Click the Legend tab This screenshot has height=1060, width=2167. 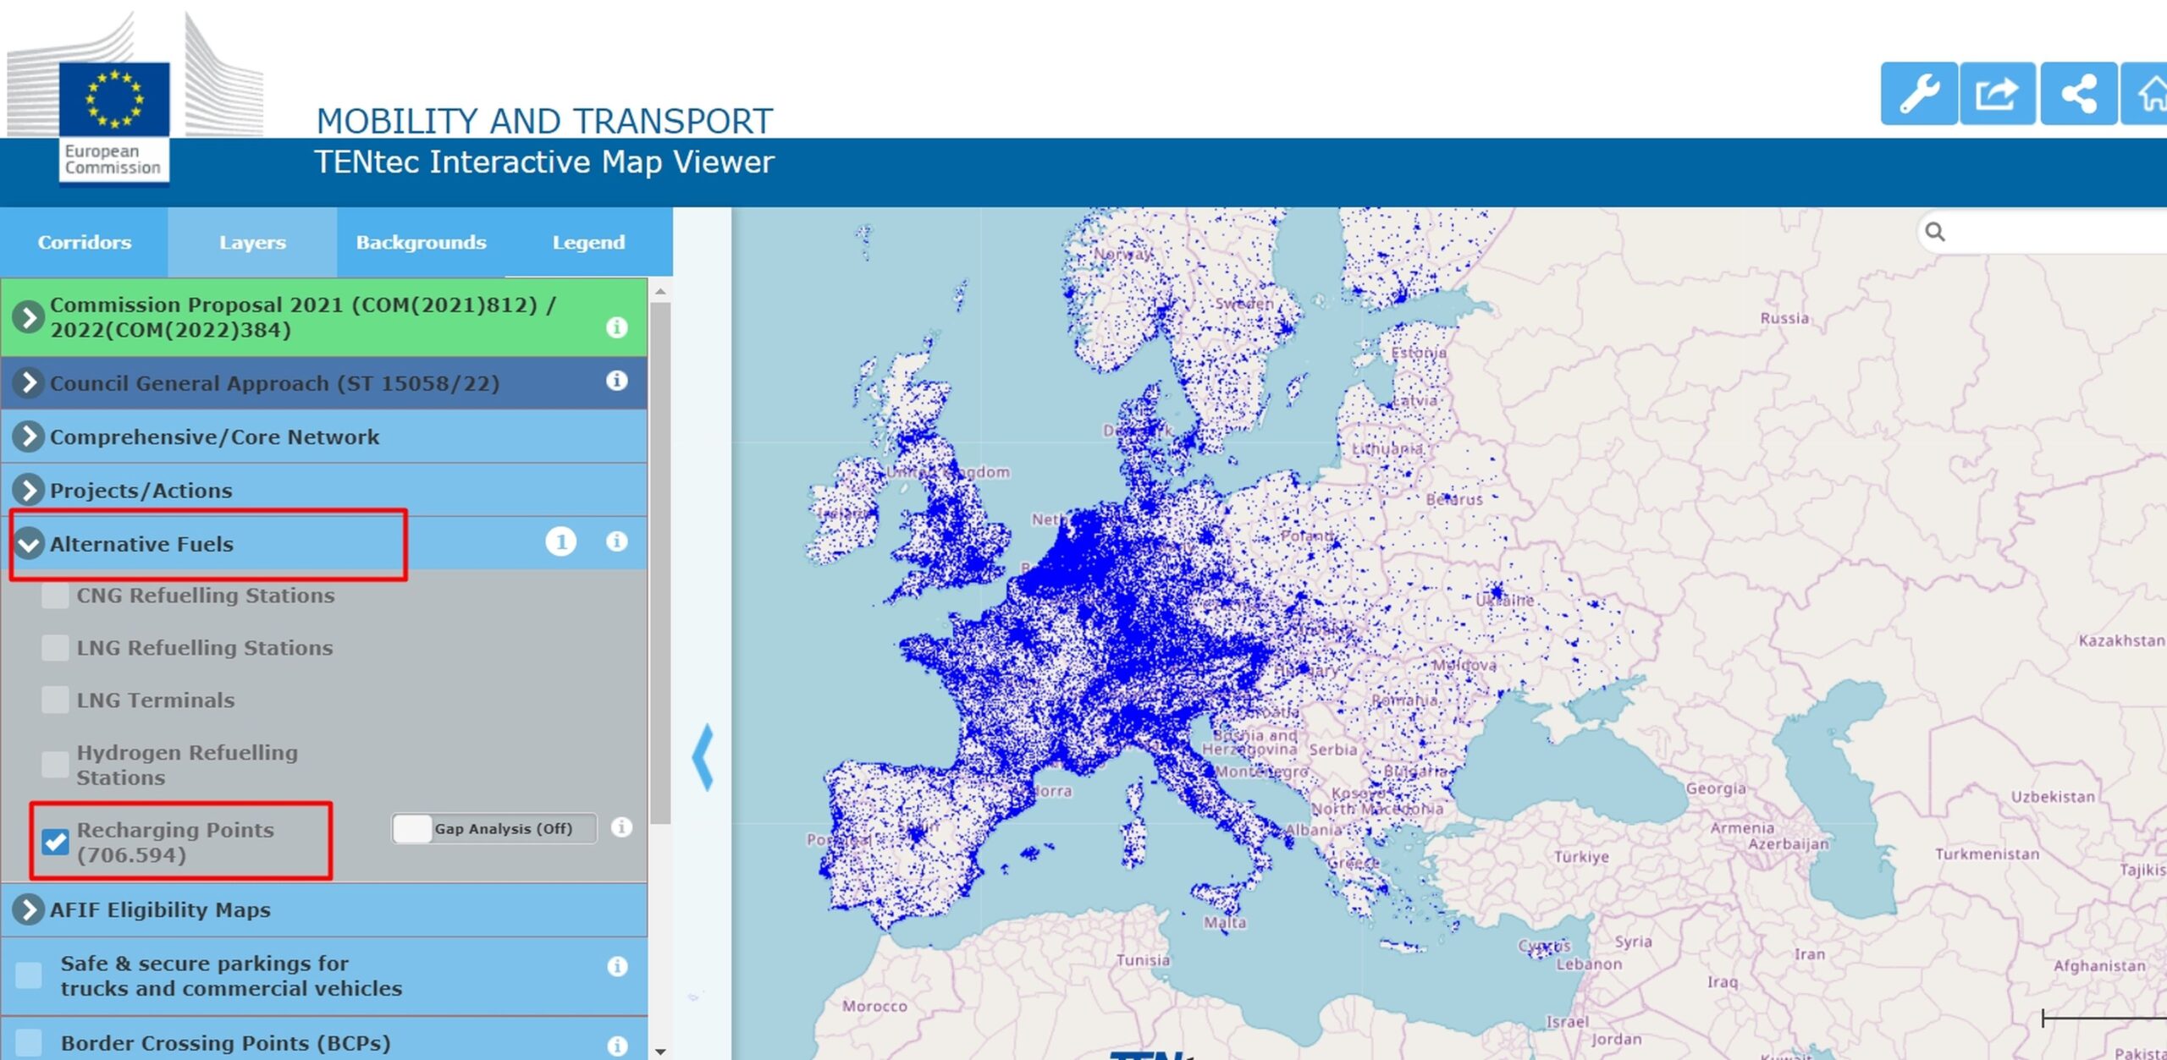coord(588,242)
